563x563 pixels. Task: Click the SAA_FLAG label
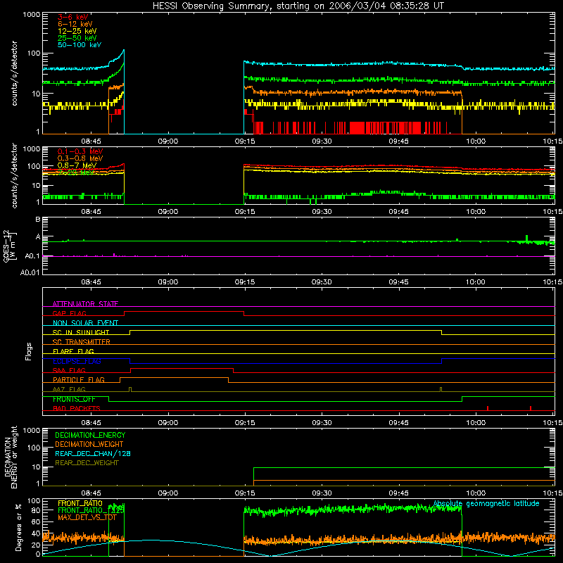pos(69,370)
